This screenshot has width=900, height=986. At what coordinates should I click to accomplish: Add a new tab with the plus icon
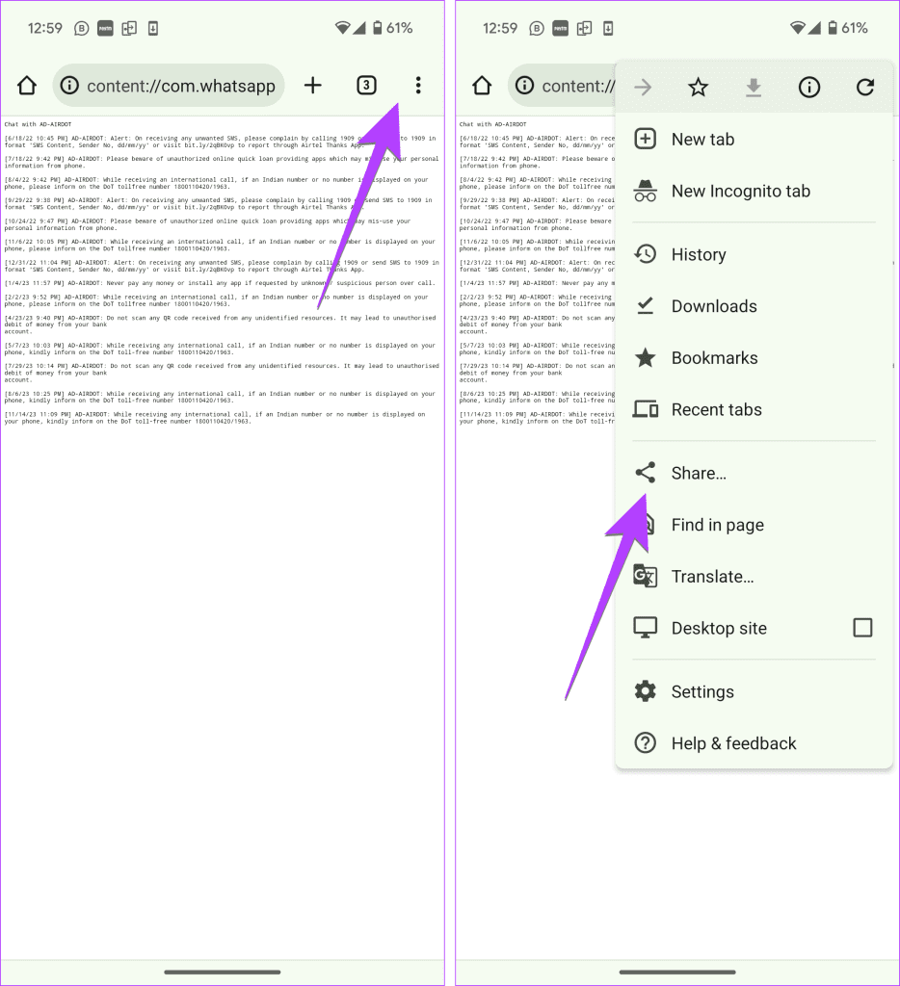pos(313,86)
